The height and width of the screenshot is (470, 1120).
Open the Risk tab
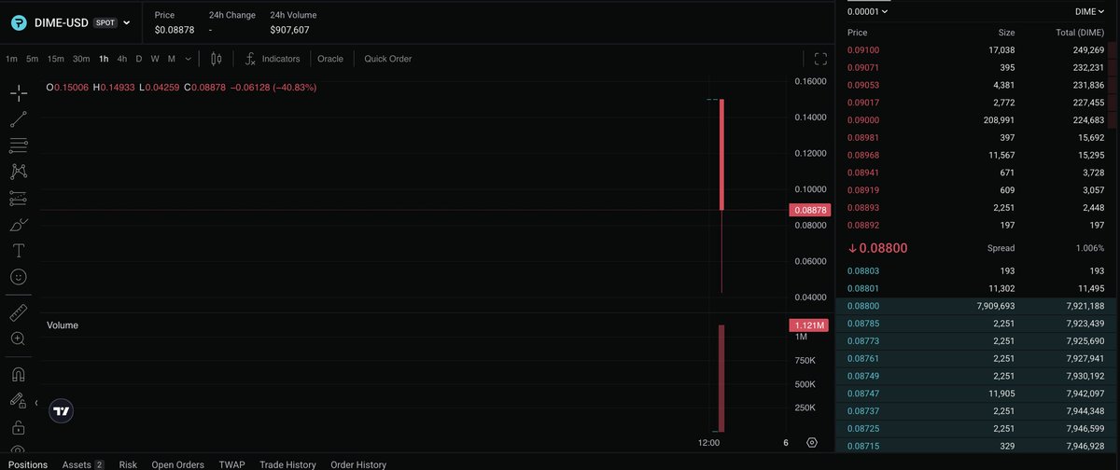coord(128,463)
